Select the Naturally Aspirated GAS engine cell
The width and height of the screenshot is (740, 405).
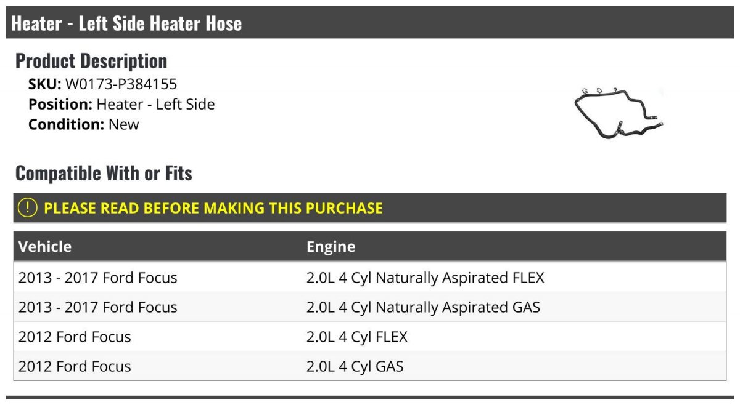(x=423, y=307)
